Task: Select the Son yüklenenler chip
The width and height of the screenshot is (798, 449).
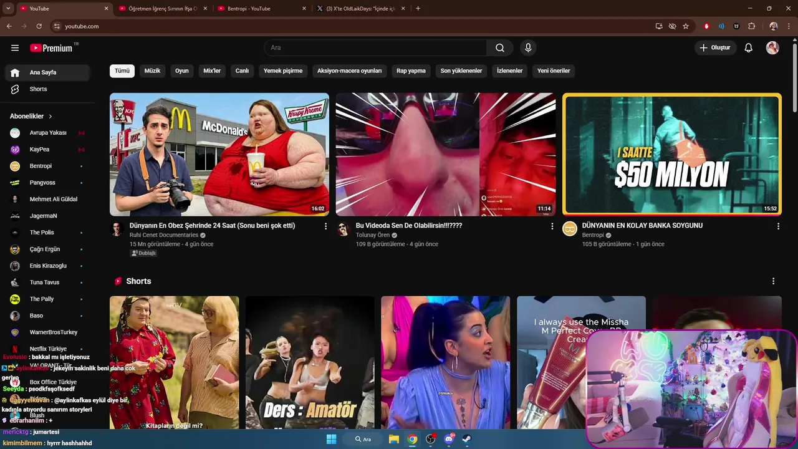Action: coord(461,71)
